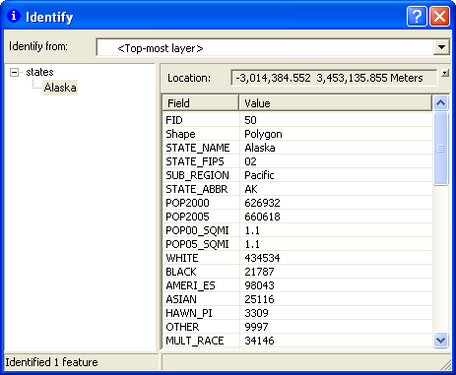Select the MULT_RACE field row
This screenshot has height=375, width=456.
(297, 341)
